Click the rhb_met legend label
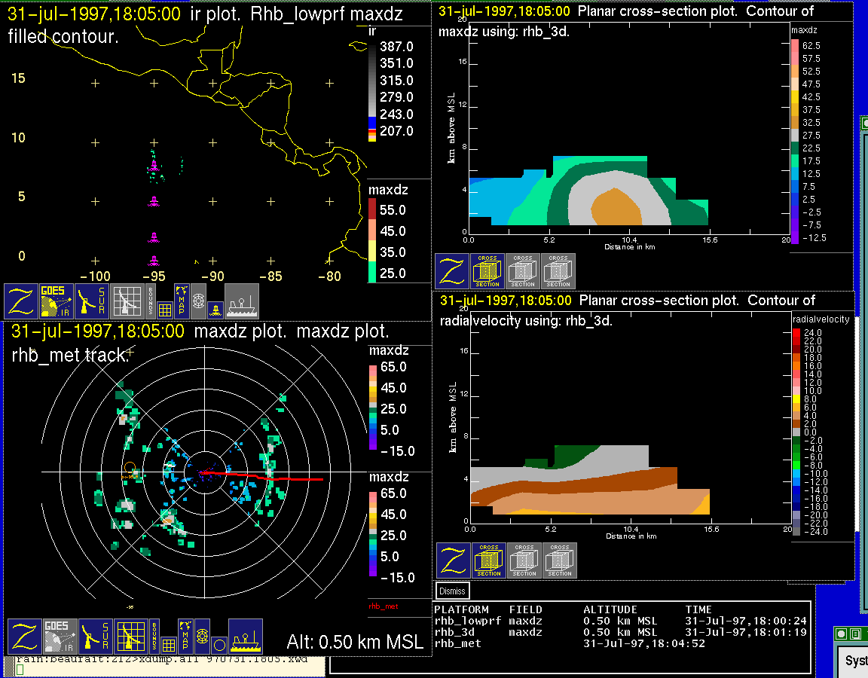The width and height of the screenshot is (868, 678). click(x=383, y=605)
